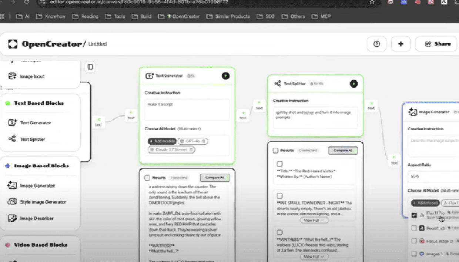
Task: Open the Aspect Ratio 16:9 dropdown
Action: (x=433, y=177)
